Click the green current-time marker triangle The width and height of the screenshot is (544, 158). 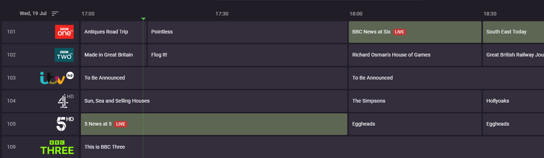[x=143, y=19]
